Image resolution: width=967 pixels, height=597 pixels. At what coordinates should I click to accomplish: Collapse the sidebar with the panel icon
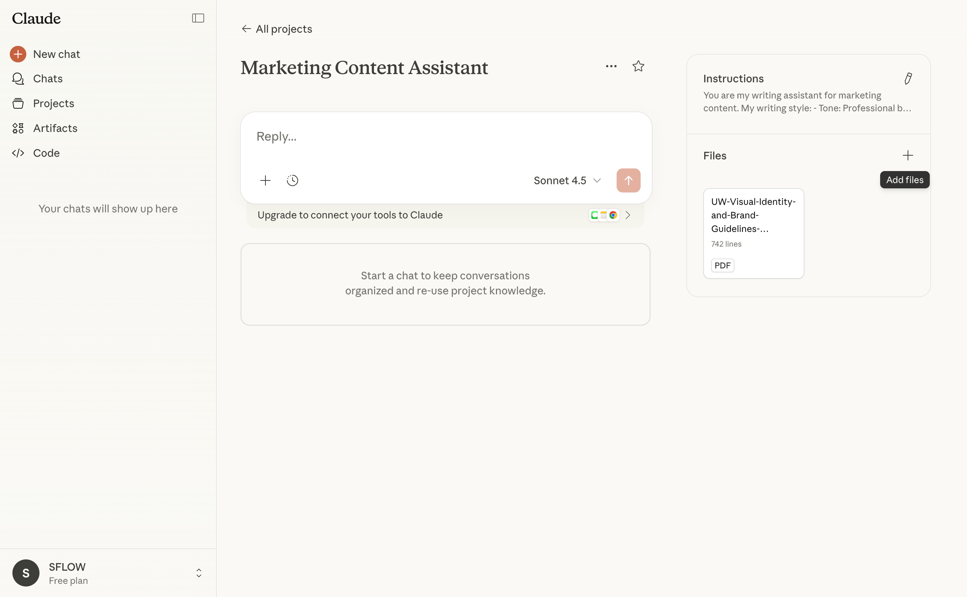[x=198, y=18]
